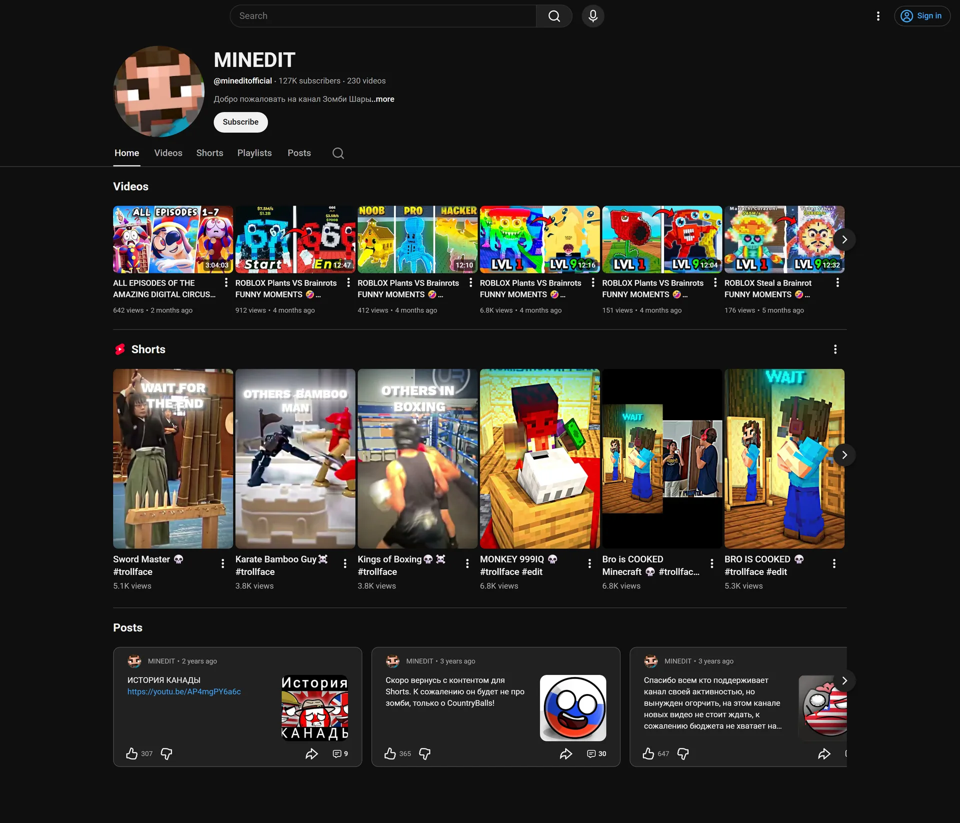The image size is (960, 823).
Task: Open options for 412 views Brainrots video
Action: (470, 282)
